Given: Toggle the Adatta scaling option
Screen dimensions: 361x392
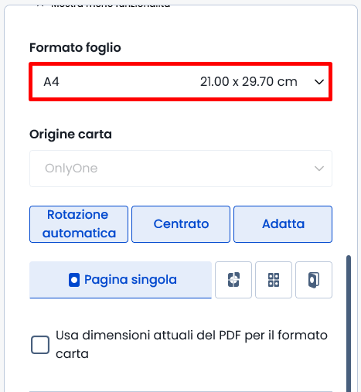Looking at the screenshot, I should pos(283,224).
